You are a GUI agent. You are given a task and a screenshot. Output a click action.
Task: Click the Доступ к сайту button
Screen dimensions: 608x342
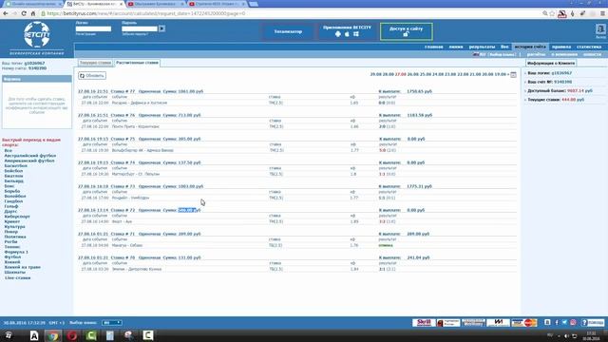(x=406, y=31)
